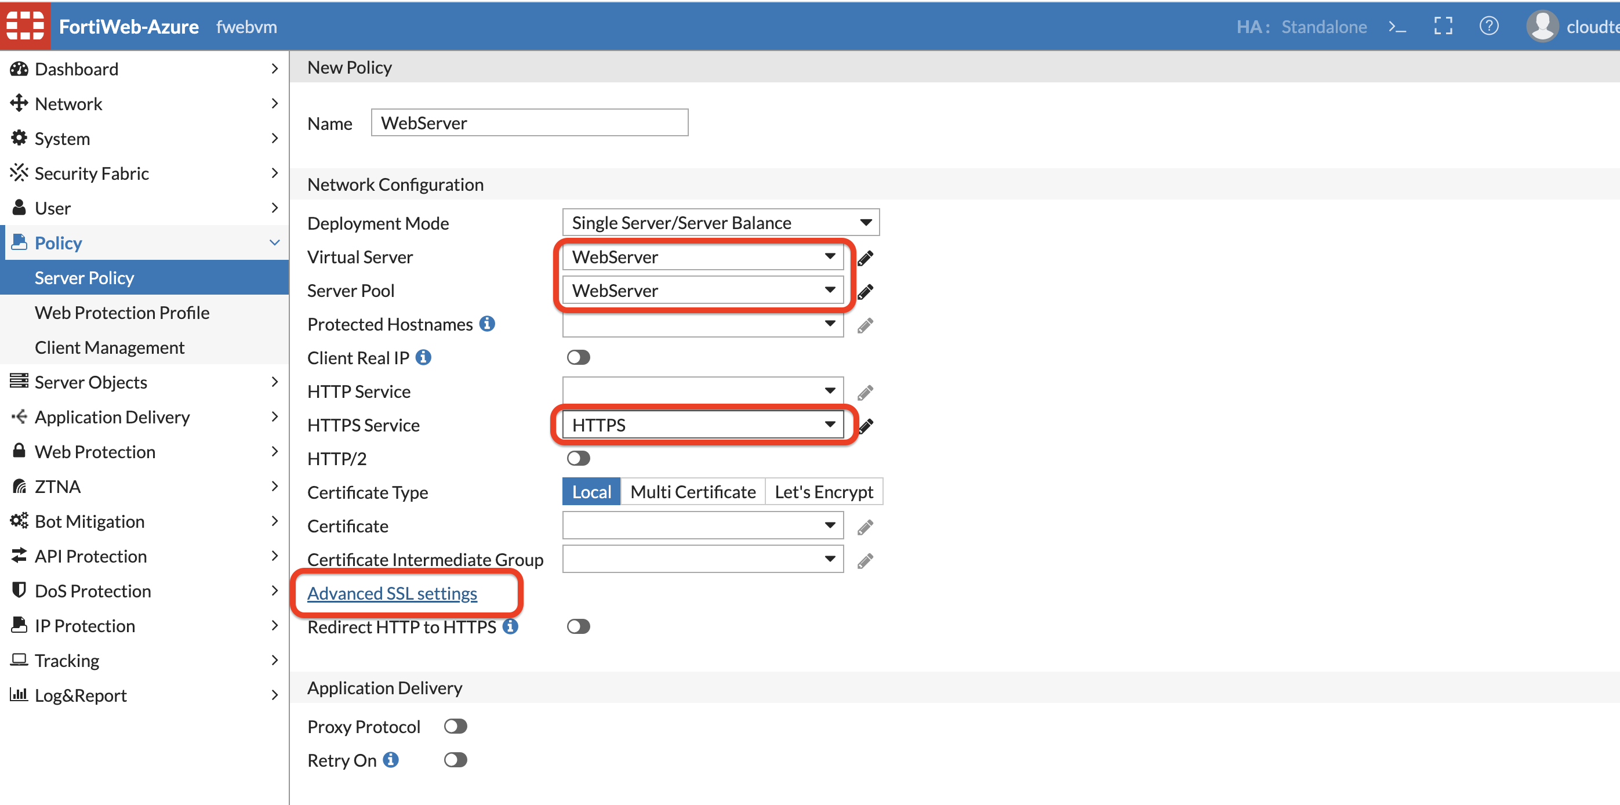Click the policy Name input field
The image size is (1620, 805).
(x=529, y=122)
